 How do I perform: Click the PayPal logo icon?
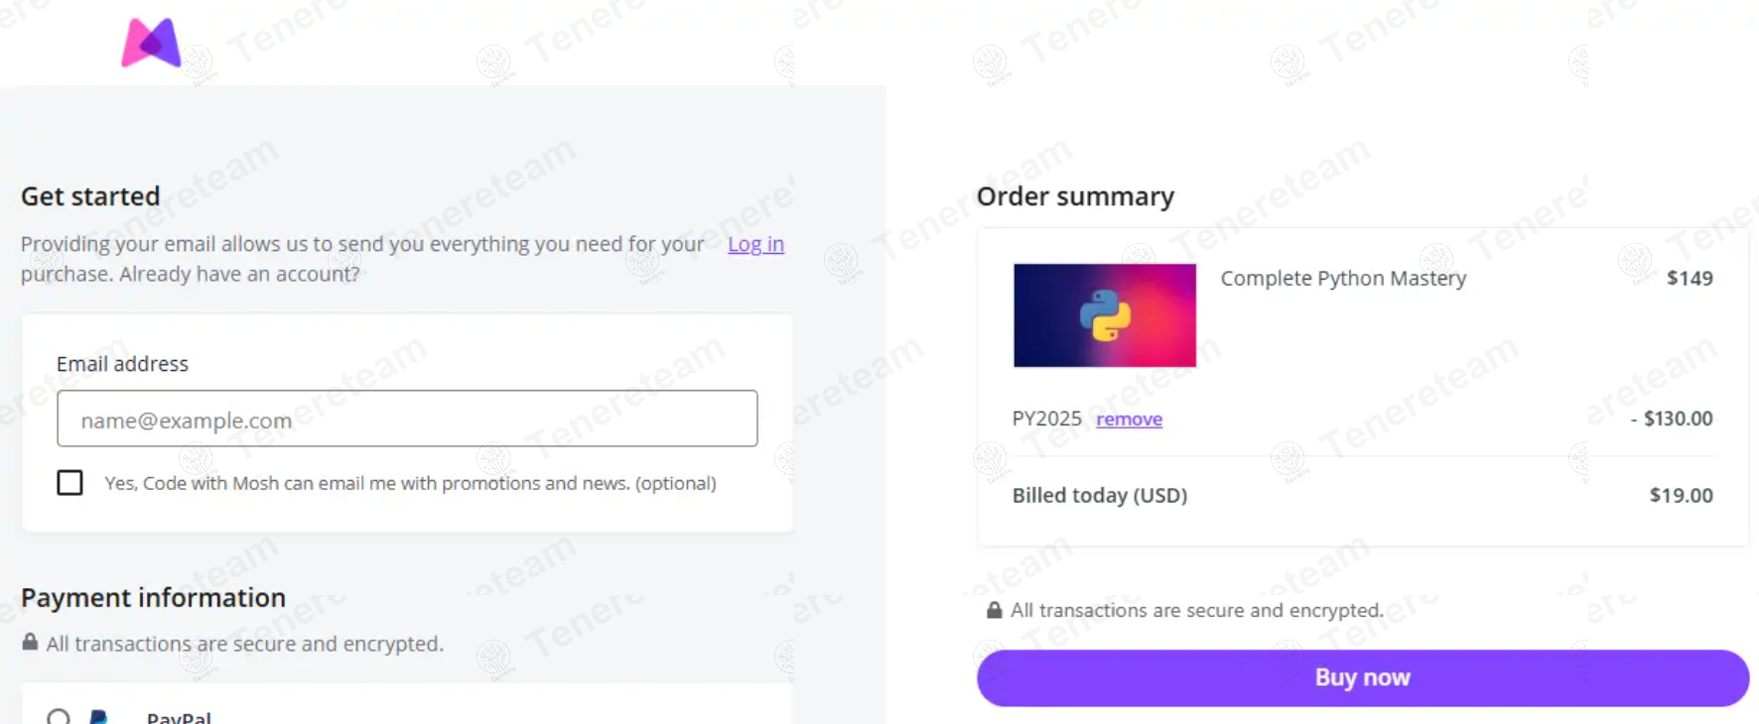pyautogui.click(x=98, y=716)
